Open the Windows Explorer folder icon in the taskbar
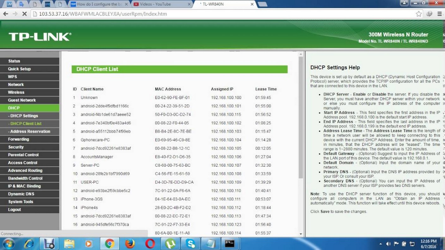The width and height of the screenshot is (445, 250). [x=69, y=244]
